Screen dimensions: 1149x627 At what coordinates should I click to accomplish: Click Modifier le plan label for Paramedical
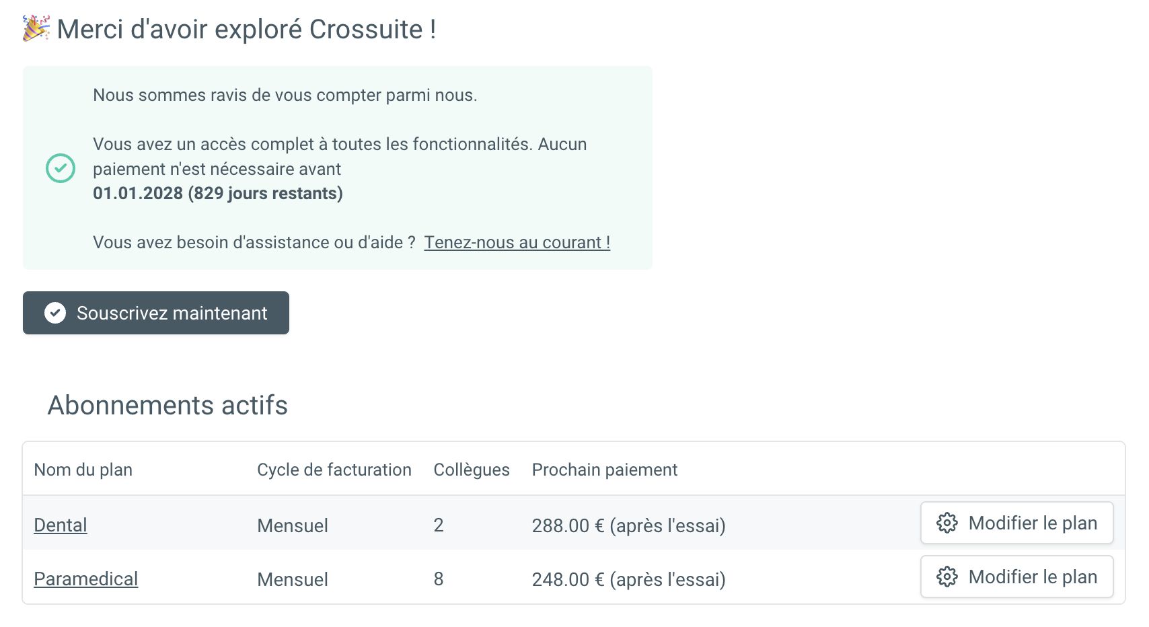coord(1033,577)
